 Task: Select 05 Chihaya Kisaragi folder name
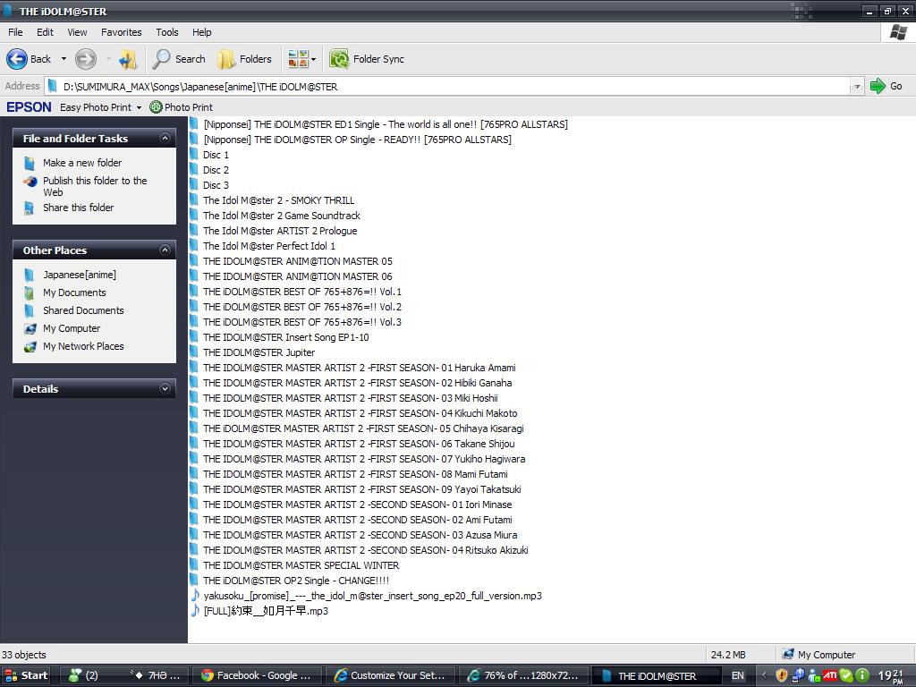point(363,428)
